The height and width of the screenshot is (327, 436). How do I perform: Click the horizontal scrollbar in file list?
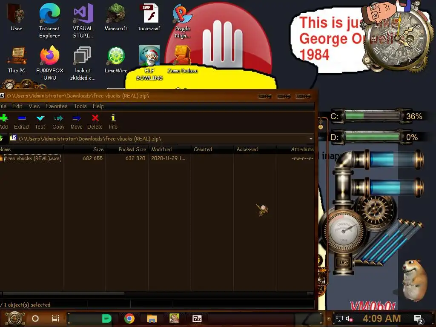(x=63, y=293)
